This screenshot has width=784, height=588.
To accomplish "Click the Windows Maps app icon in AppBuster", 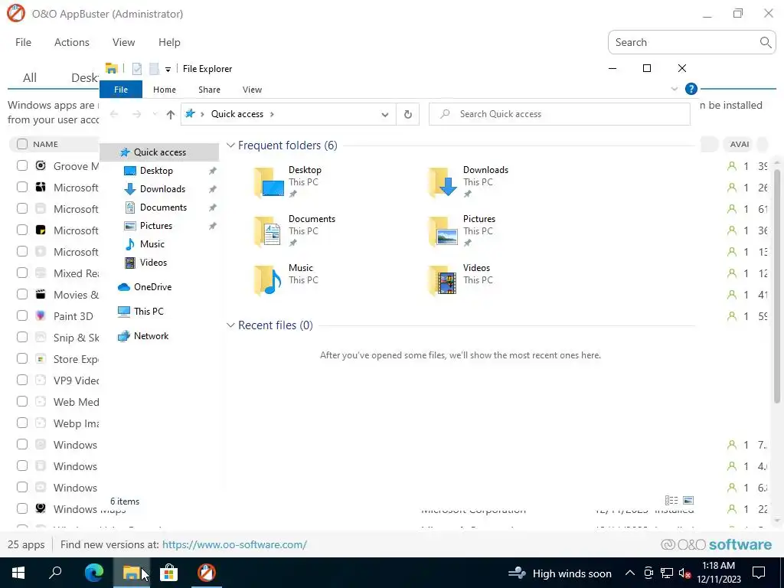I will [x=41, y=508].
